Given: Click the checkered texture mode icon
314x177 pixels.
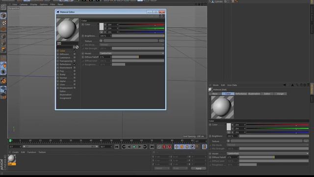Looking at the screenshot, I should coord(3,23).
